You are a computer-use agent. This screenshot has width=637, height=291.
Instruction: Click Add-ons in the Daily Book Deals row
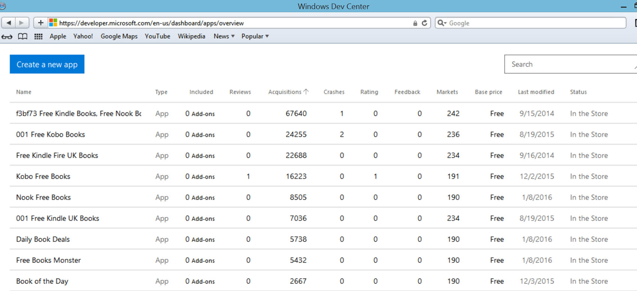point(203,239)
